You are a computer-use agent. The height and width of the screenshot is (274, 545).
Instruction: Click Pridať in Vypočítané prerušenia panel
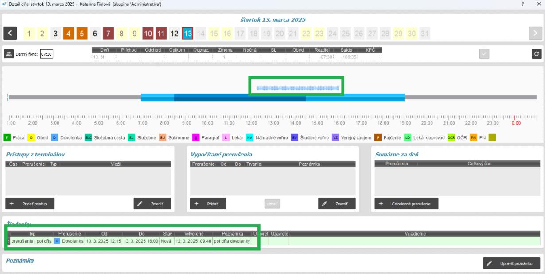(208, 204)
